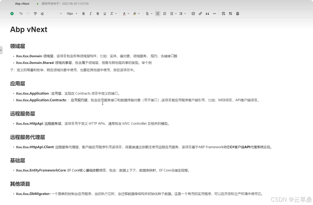Click the 远程服务代理层 heading
The image size is (313, 205).
(27, 137)
